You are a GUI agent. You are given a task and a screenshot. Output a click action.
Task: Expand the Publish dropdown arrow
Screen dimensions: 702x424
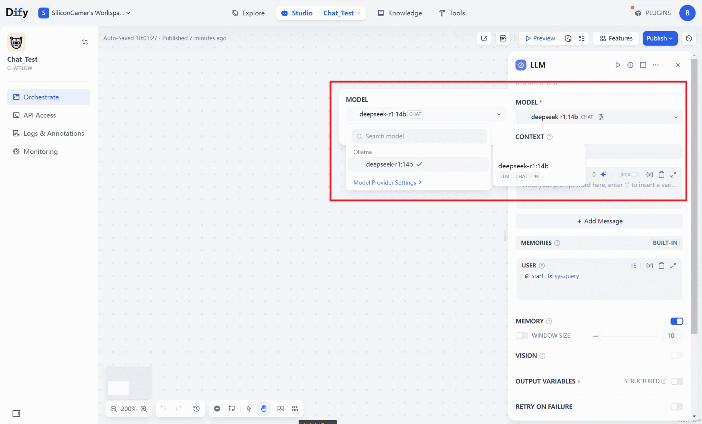pos(670,38)
